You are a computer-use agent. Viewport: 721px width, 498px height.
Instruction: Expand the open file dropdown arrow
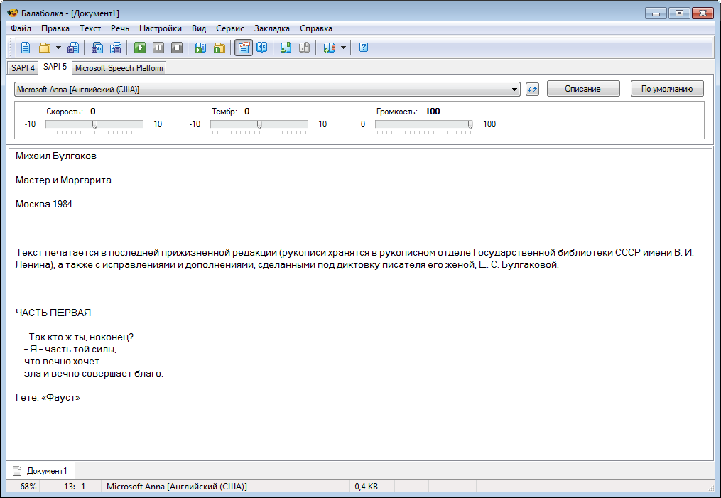58,48
